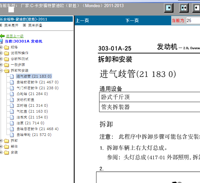
Task: Expand the 安装 tree node
Action: (x=1, y=152)
